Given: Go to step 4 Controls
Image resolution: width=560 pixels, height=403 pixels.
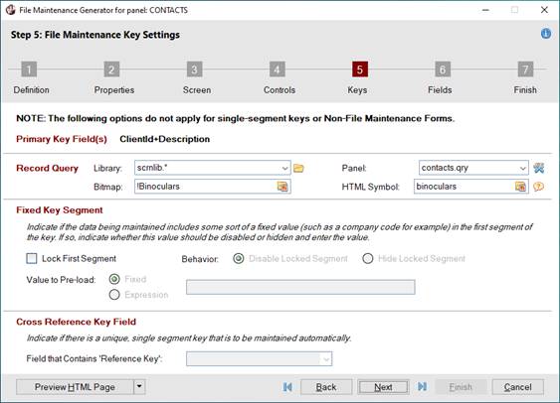Looking at the screenshot, I should point(278,69).
